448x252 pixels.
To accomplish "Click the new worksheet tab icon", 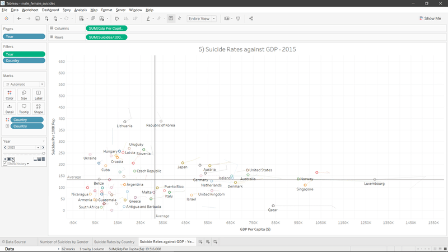I will (x=200, y=241).
